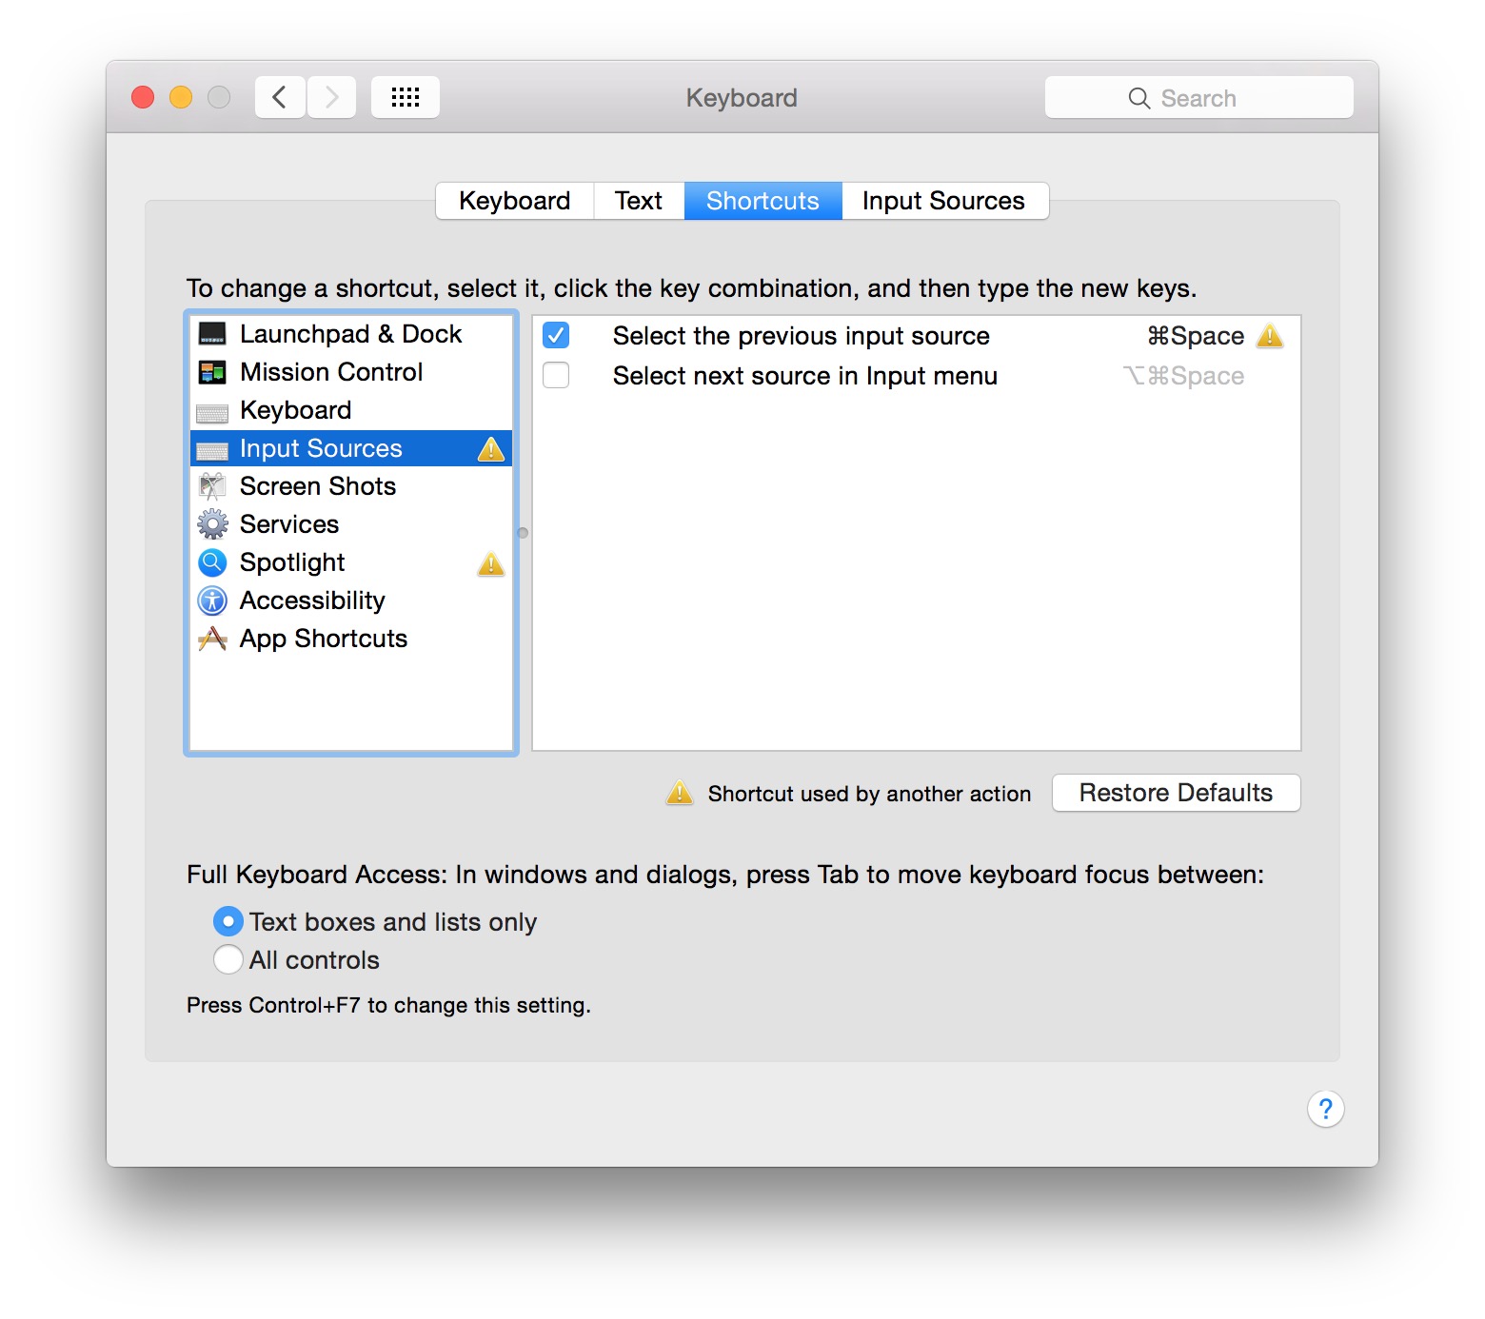Click the Launchpad grid icon in the toolbar
This screenshot has height=1319, width=1485.
[x=405, y=96]
